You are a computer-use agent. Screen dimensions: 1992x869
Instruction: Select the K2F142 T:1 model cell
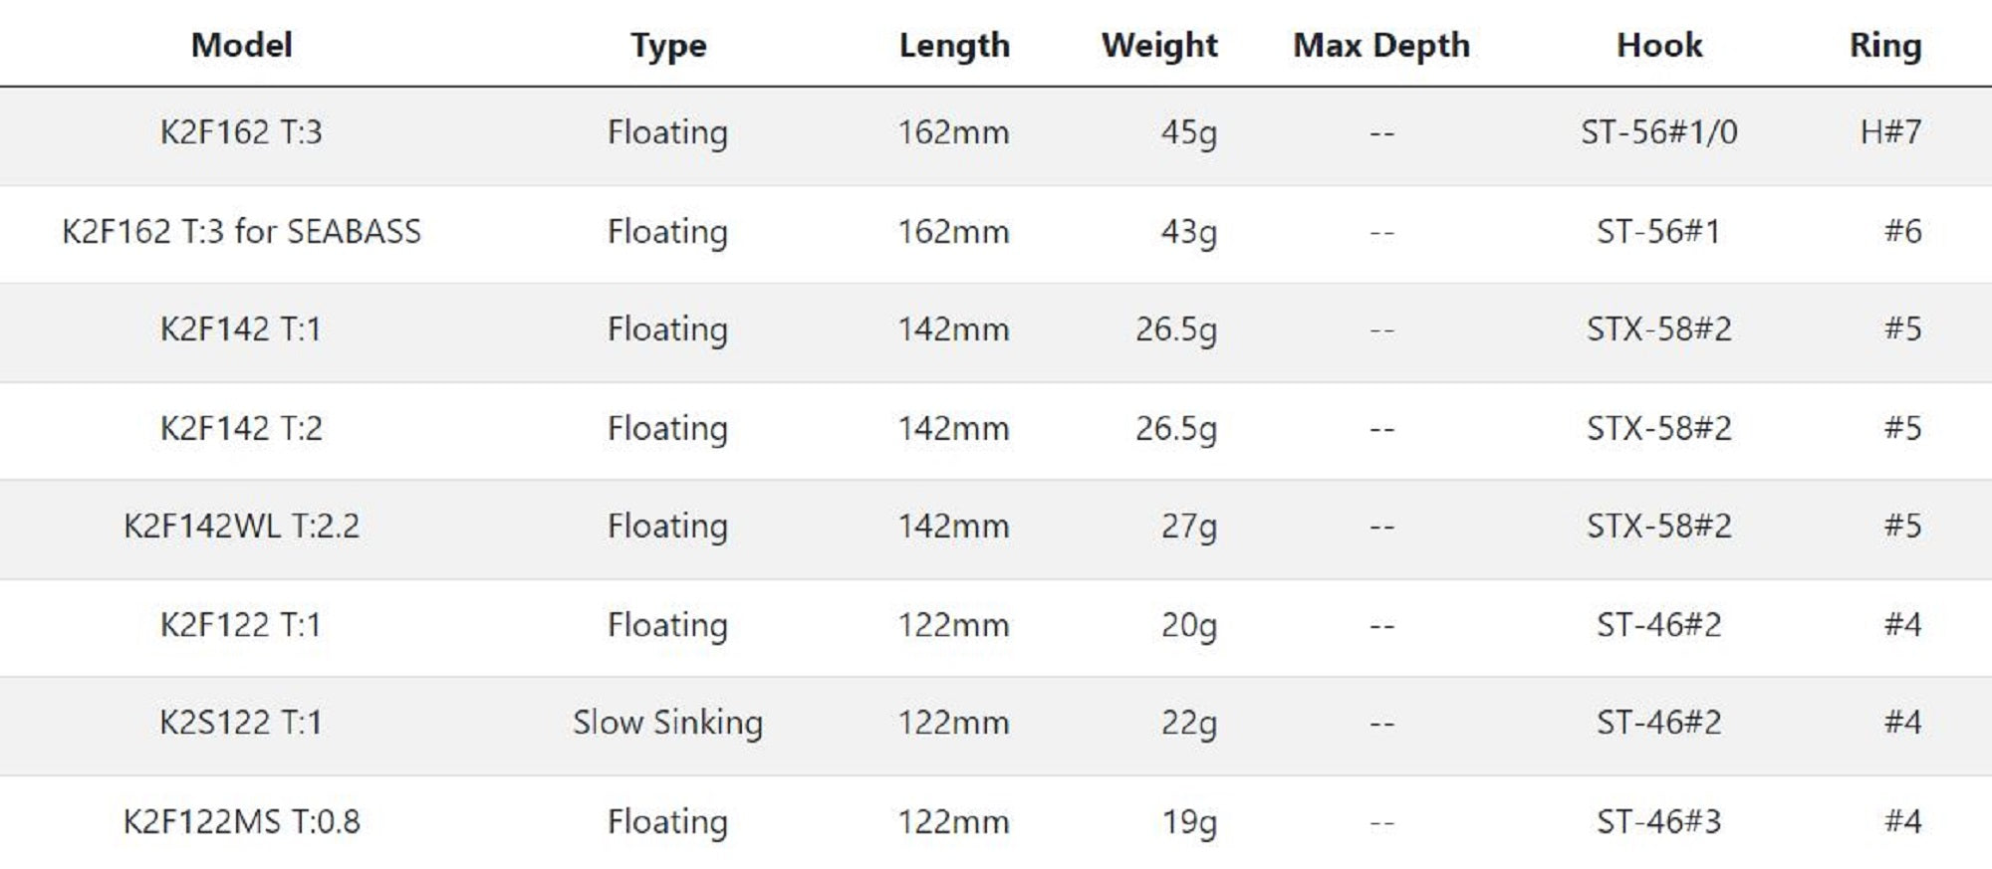[x=241, y=329]
